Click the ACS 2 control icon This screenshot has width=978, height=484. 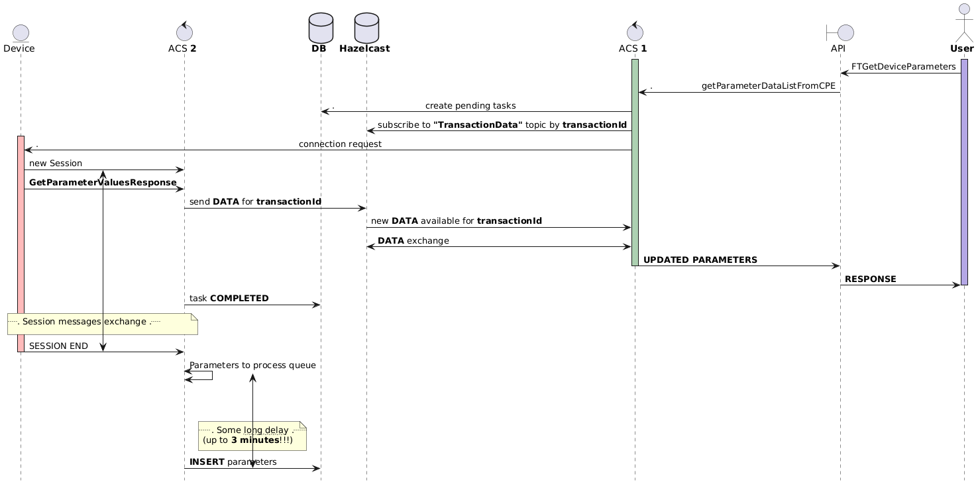[x=184, y=31]
